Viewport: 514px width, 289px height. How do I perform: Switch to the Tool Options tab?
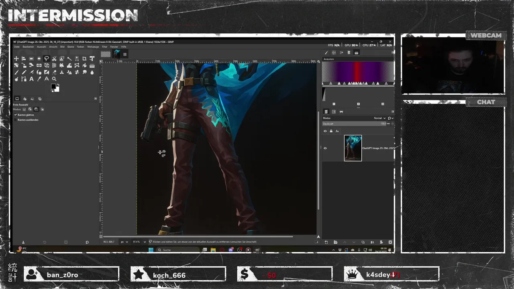pos(17,99)
